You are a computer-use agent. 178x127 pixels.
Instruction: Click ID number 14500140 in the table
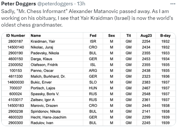click(16, 47)
